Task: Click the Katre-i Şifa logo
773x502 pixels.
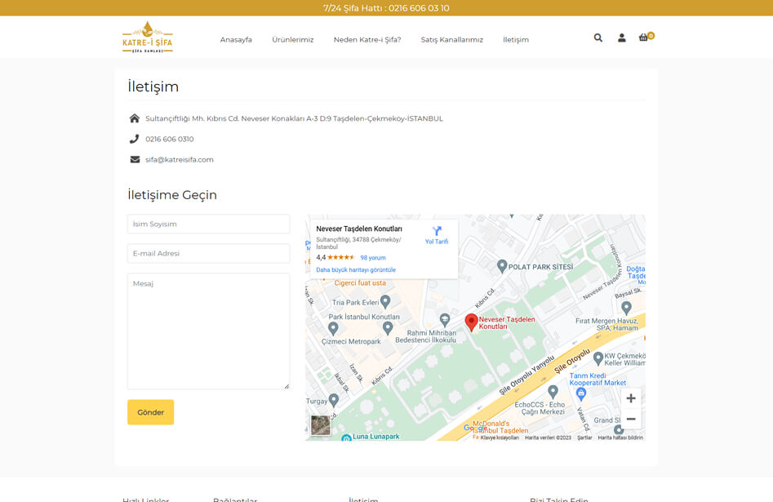Action: (x=148, y=38)
